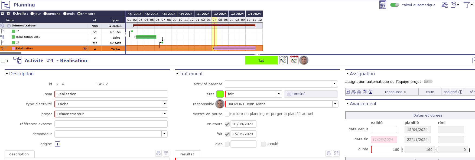475x160 pixels.
Task: Click green état color swatch
Action: [x=220, y=94]
